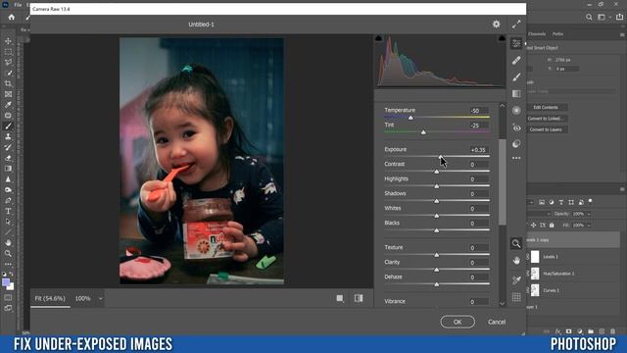Toggle the grid overlay in Camera Raw

(516, 297)
